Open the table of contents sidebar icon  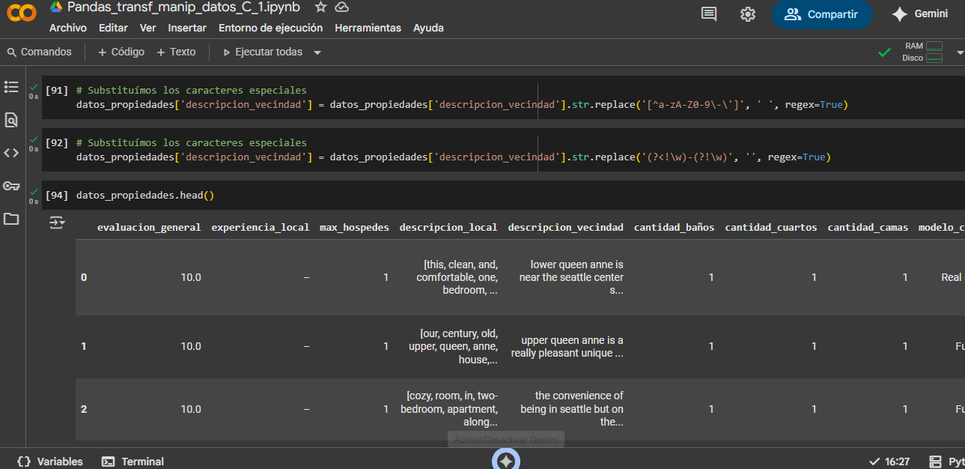(11, 87)
